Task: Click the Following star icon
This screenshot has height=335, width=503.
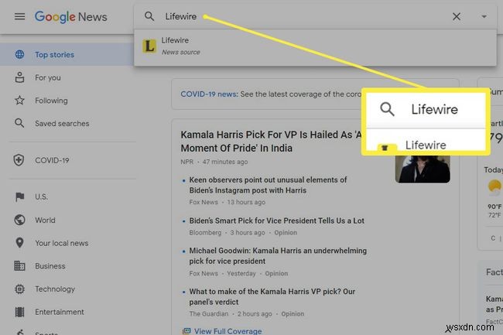Action: [19, 101]
